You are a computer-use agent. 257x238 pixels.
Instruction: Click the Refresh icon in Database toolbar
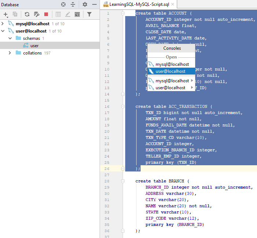[x=27, y=14]
